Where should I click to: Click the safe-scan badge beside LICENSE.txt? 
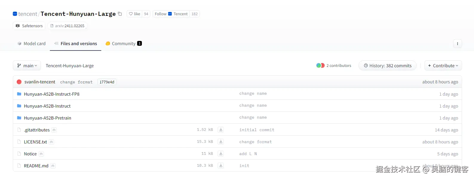coord(51,142)
